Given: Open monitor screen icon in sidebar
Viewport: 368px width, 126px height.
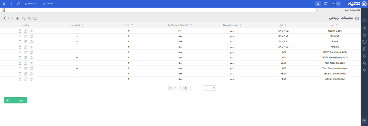Looking at the screenshot, I should tap(364, 42).
